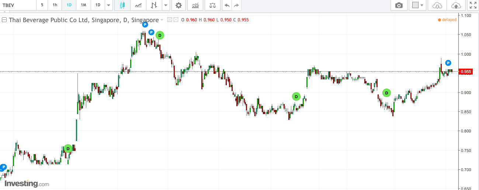Screen dimensions: 479x190
Task: Select the bar chart type
Action: tap(154, 5)
